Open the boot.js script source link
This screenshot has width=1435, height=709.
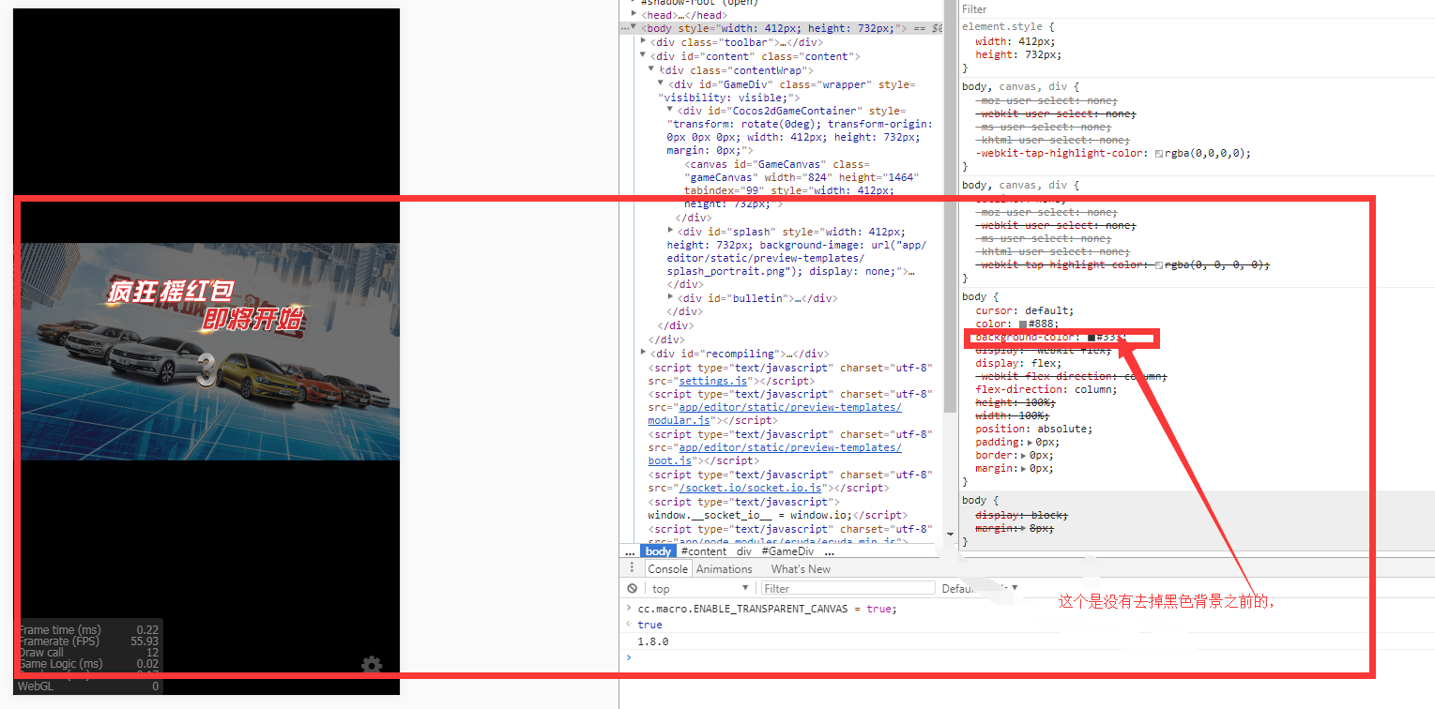point(774,454)
